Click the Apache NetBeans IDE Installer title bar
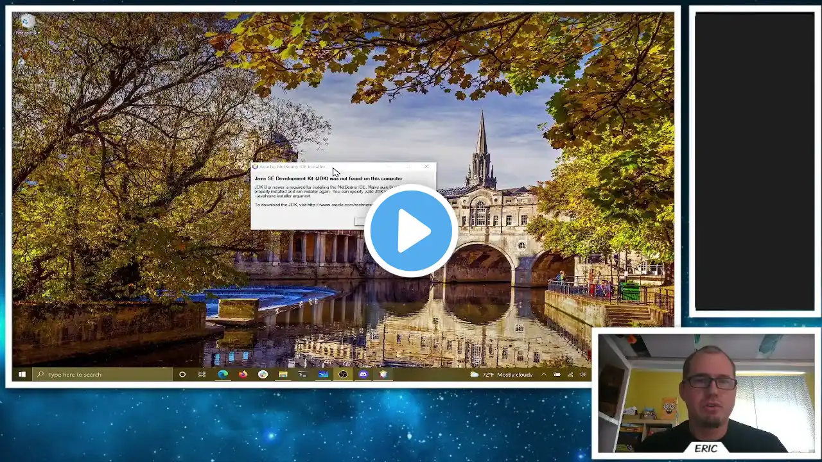Viewport: 822px width, 462px height. click(x=343, y=167)
